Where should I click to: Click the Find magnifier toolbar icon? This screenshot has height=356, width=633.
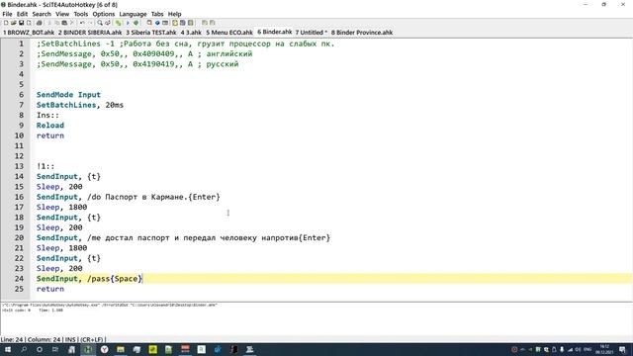tap(100, 23)
